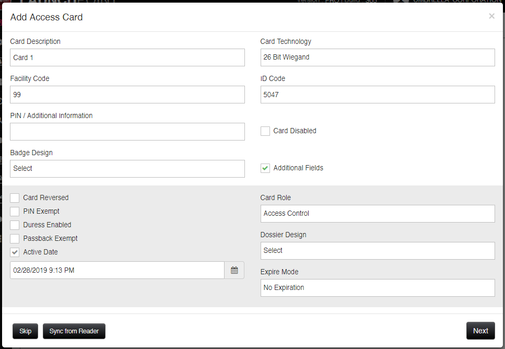Enable the Card Reversed option

pyautogui.click(x=14, y=197)
